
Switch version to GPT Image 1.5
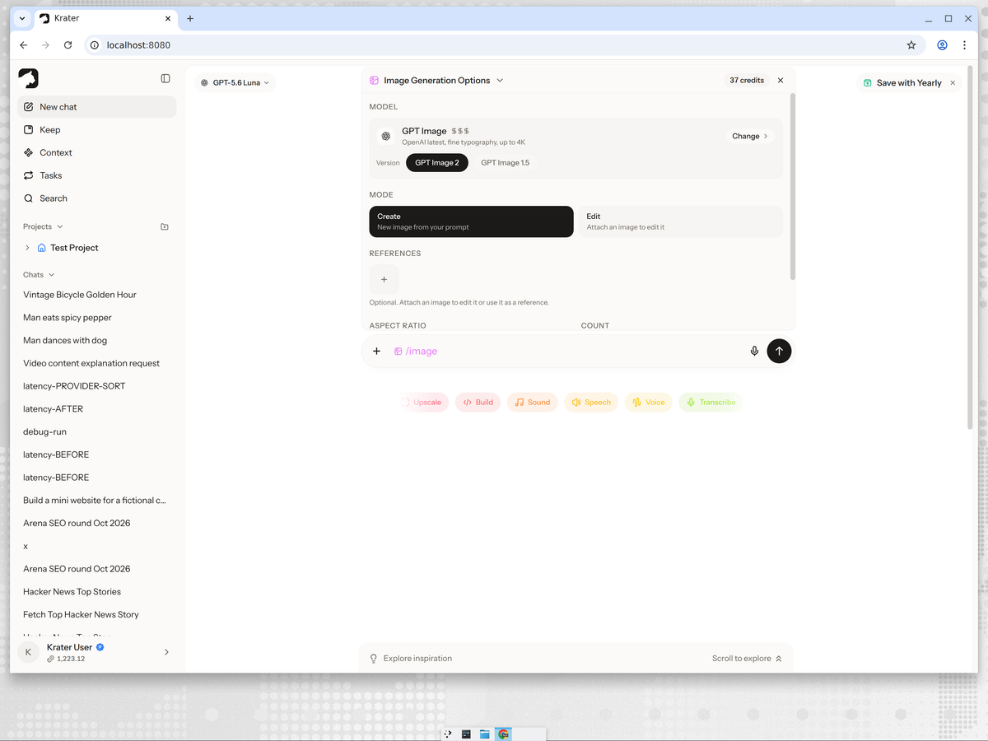pos(506,163)
